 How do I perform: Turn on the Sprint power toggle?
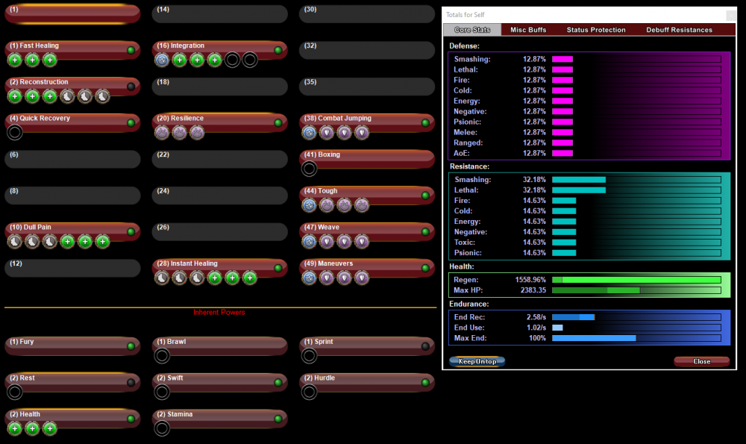click(425, 346)
